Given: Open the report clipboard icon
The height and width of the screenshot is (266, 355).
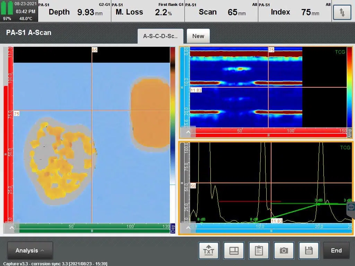Looking at the screenshot, I should click(259, 250).
